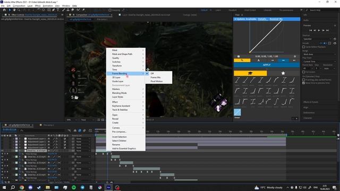
Task: Select the Clone Stamp tool
Action: pyautogui.click(x=68, y=10)
